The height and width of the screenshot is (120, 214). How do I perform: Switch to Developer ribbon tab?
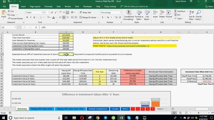point(88,6)
